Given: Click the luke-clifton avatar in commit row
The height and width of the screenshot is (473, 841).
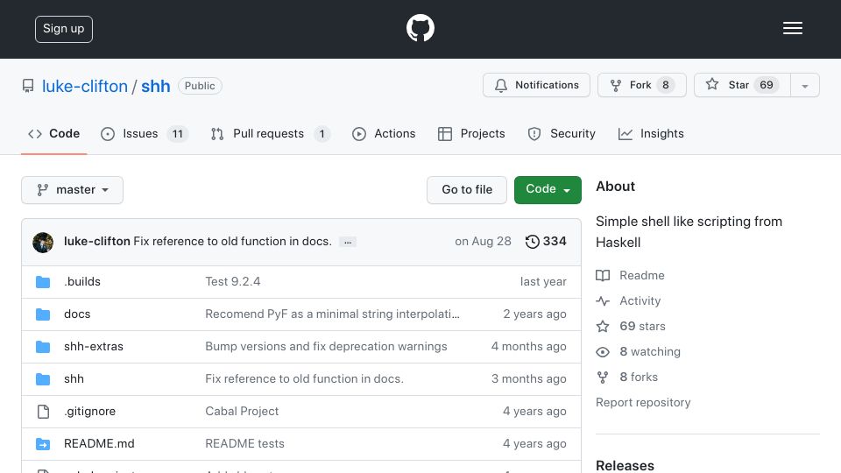Looking at the screenshot, I should (x=43, y=243).
